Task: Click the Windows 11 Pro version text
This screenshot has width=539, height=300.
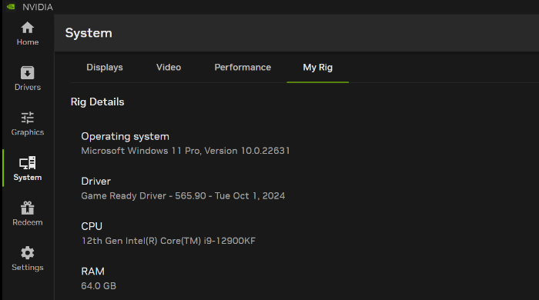Action: [x=186, y=151]
